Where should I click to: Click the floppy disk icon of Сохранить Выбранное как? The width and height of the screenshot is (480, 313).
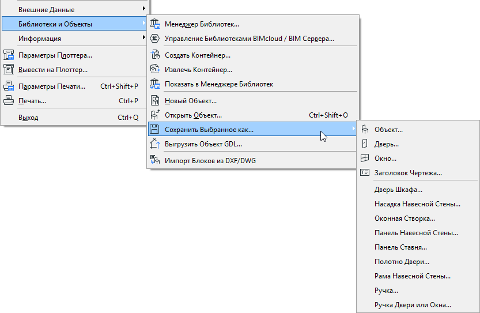155,129
